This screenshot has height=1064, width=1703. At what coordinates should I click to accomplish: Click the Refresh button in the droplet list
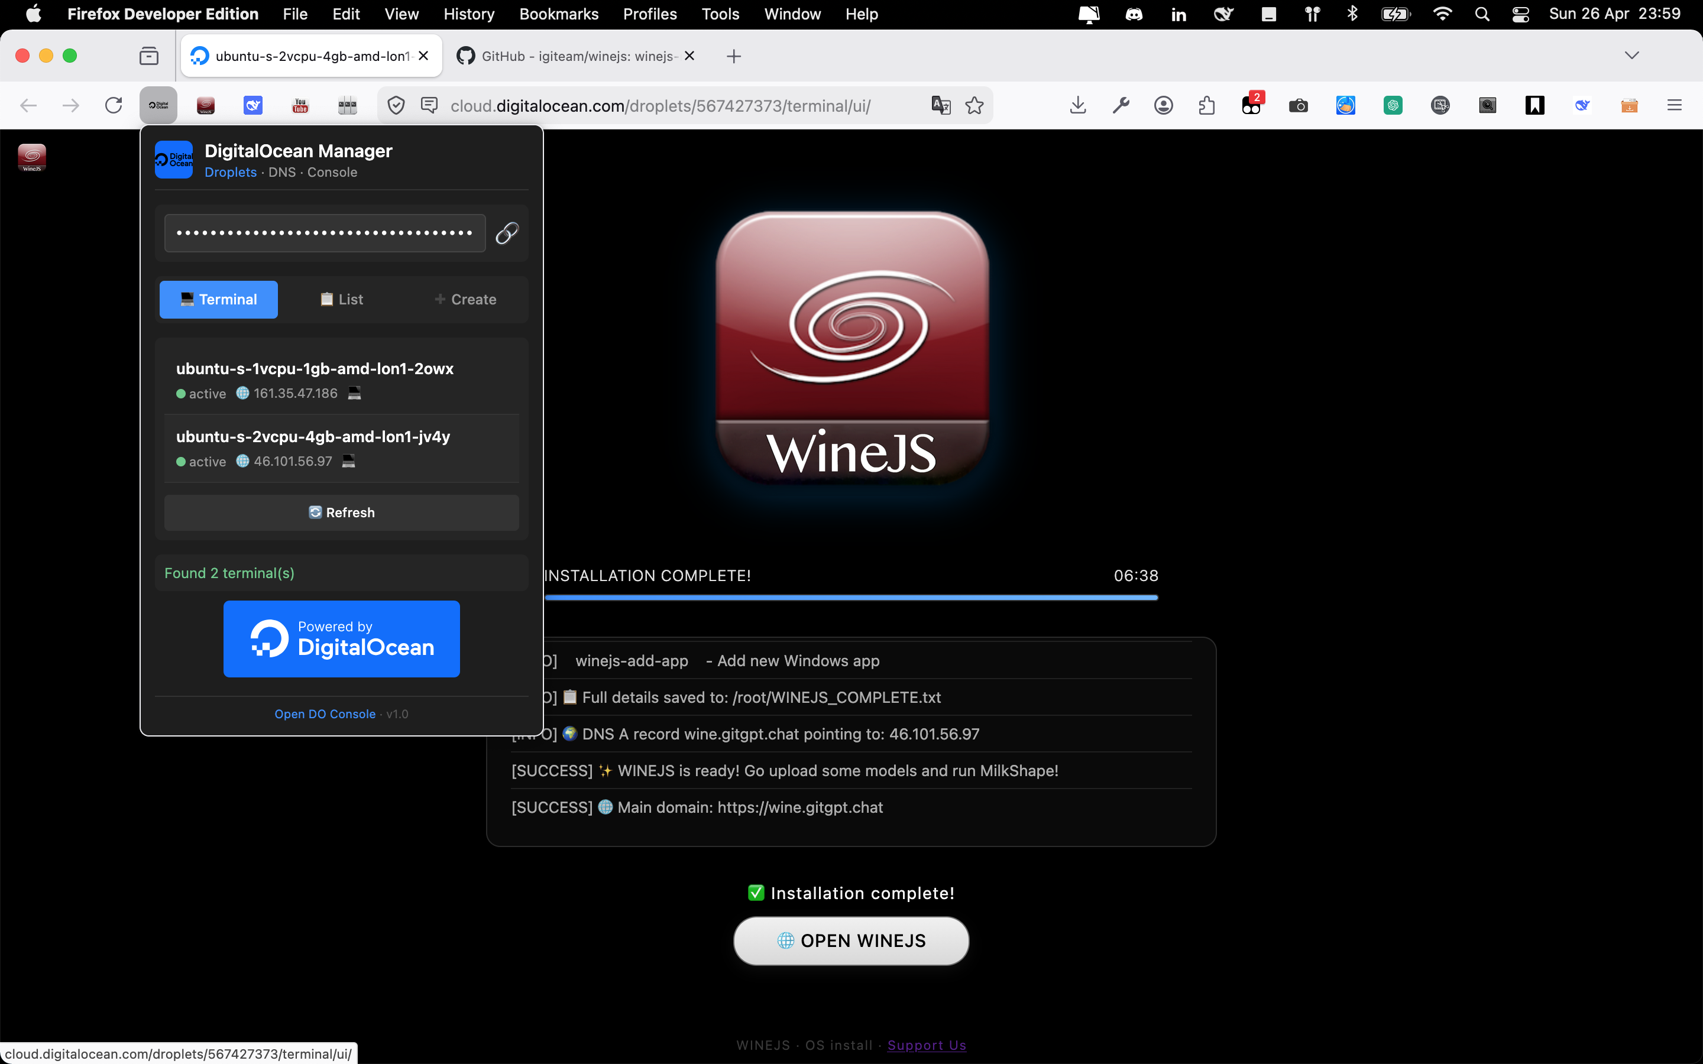click(341, 512)
